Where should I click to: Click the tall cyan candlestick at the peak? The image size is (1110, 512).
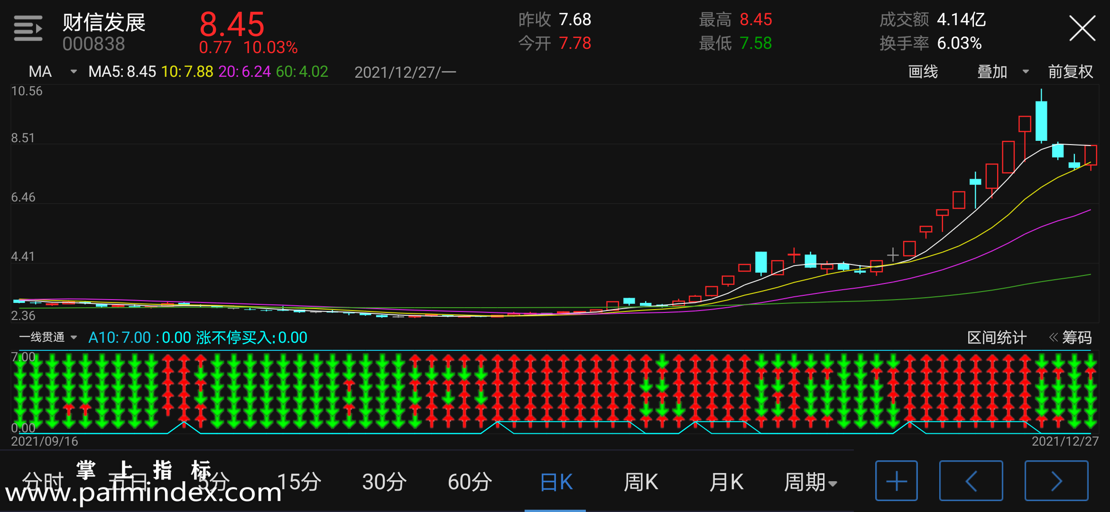tap(1041, 120)
